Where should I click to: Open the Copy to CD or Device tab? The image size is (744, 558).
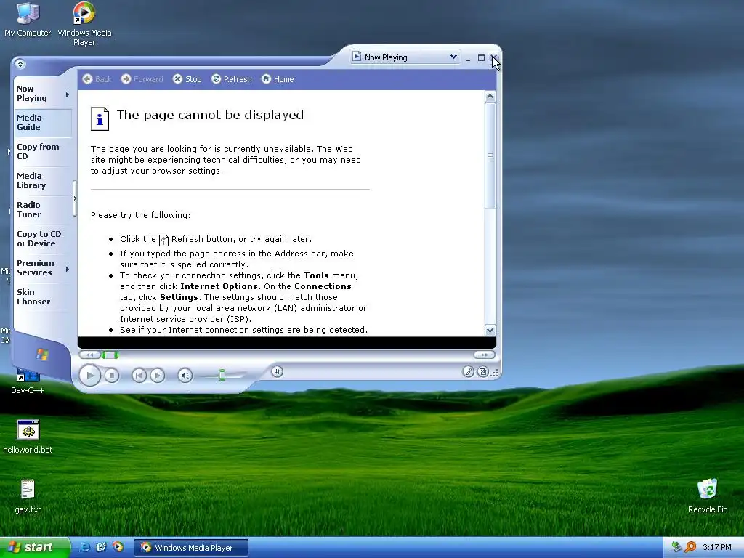coord(43,238)
